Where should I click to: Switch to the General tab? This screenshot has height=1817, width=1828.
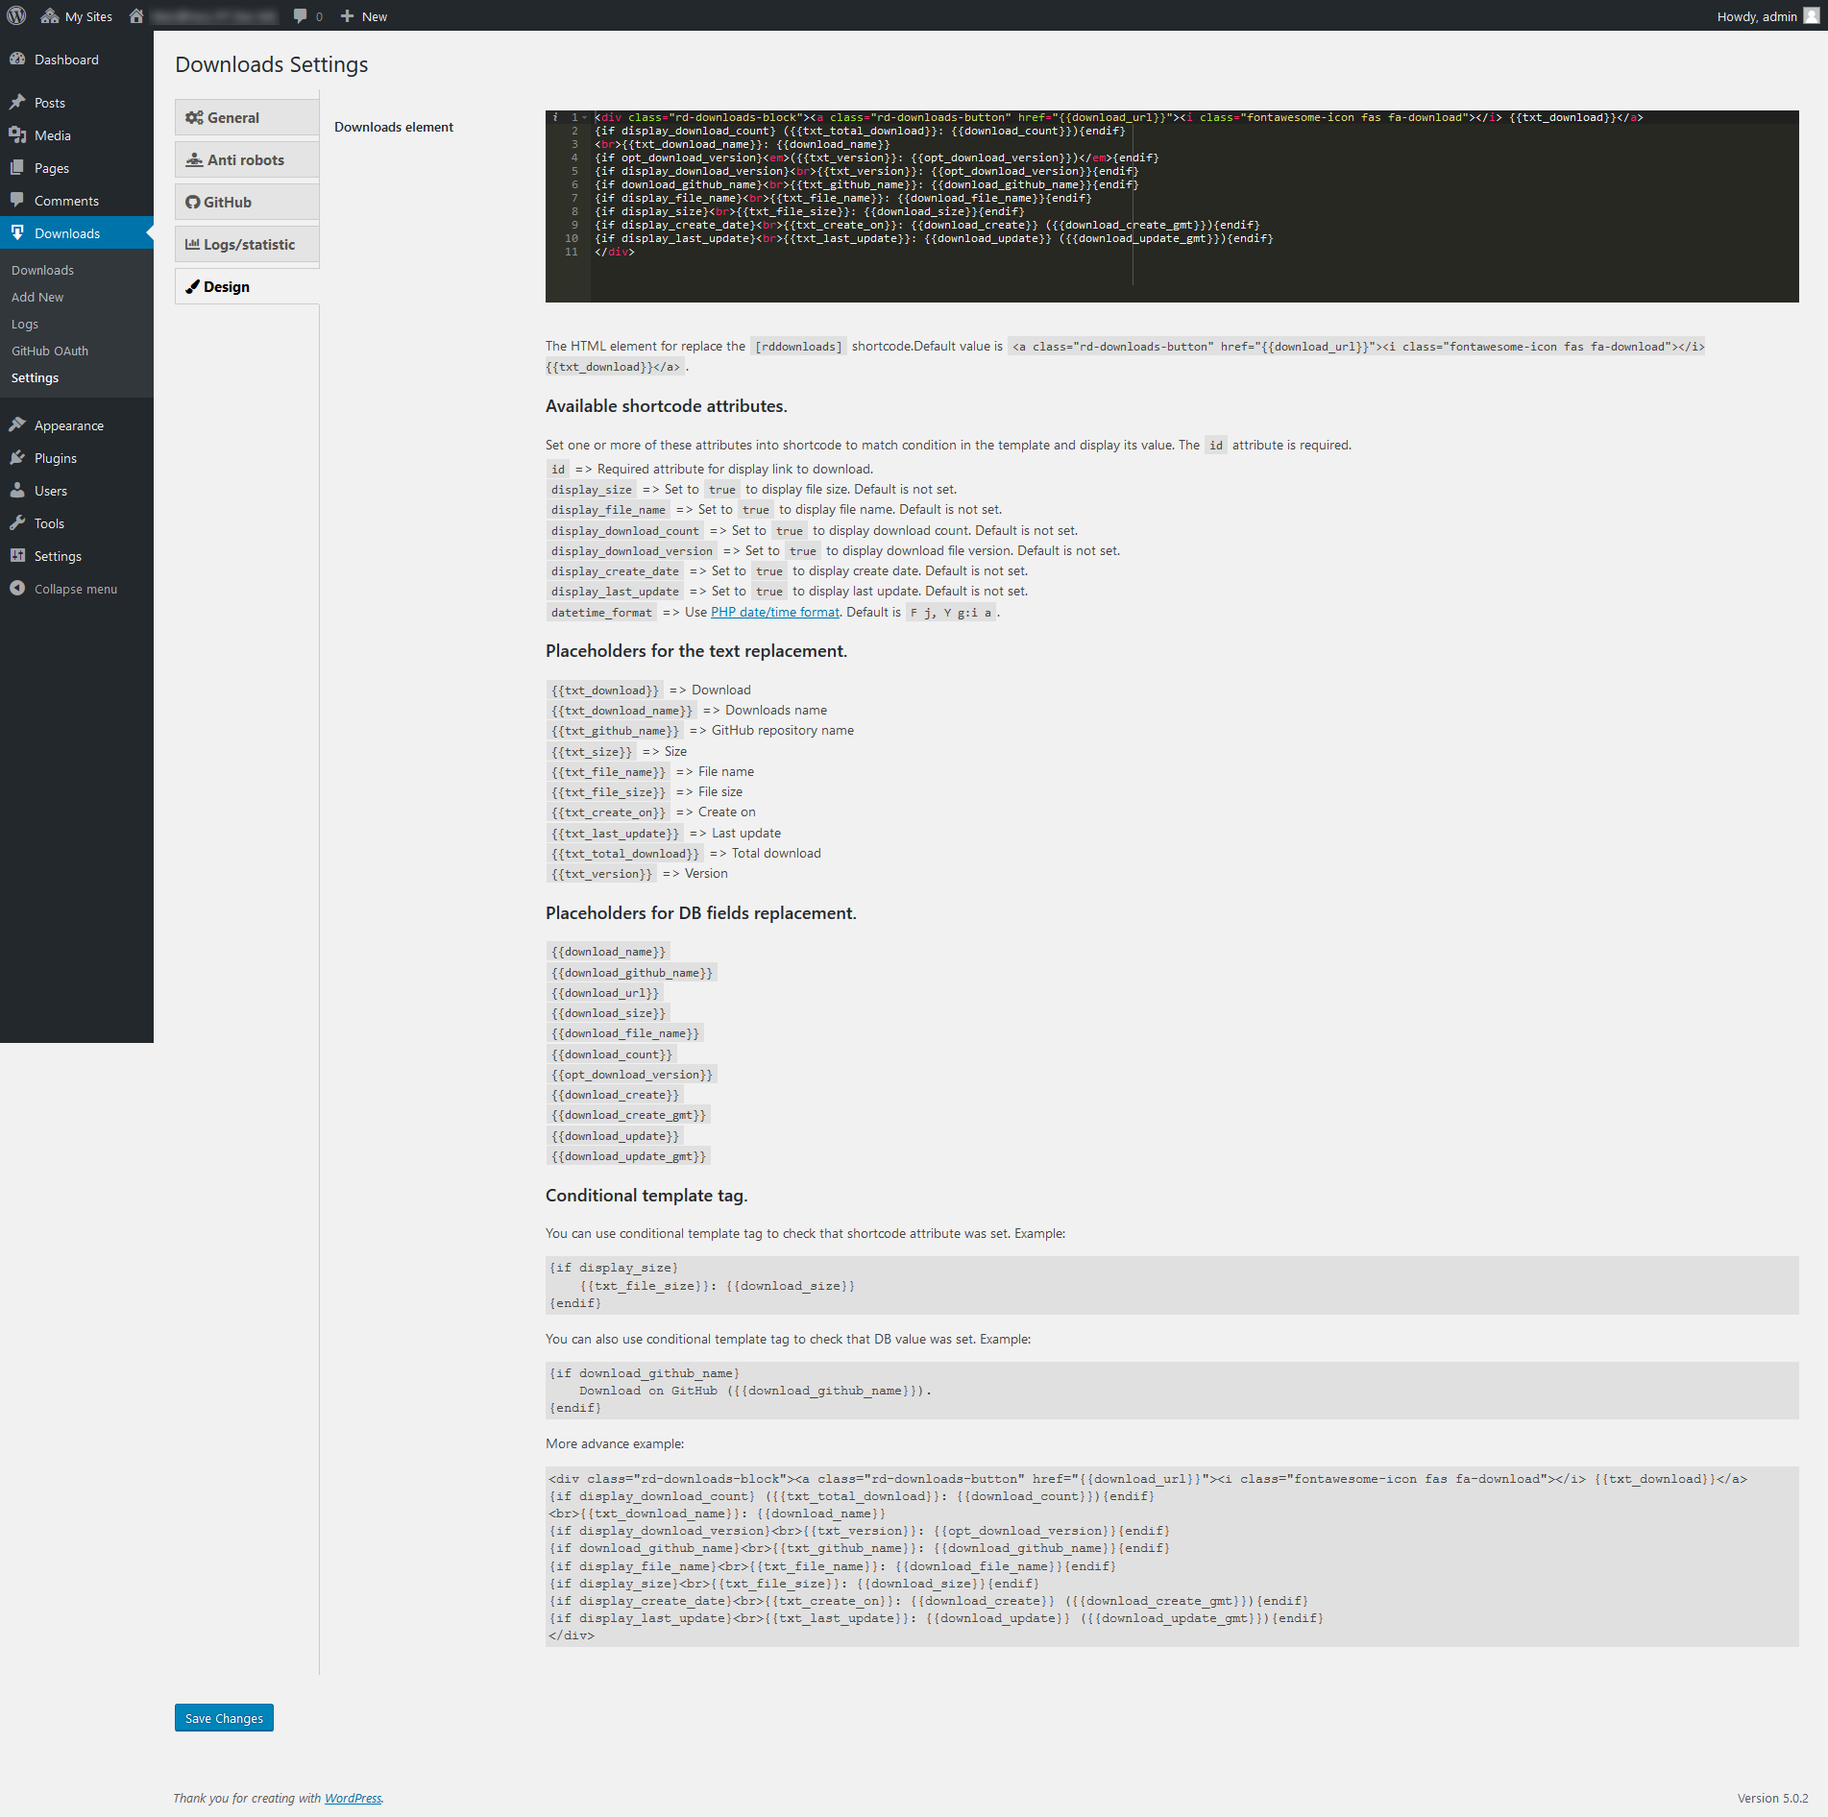coord(247,117)
